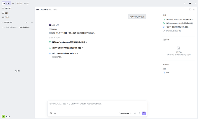Viewport: 198px width, 119px height.
Task: Click the folder icon beside task title
Action: pos(50,9)
